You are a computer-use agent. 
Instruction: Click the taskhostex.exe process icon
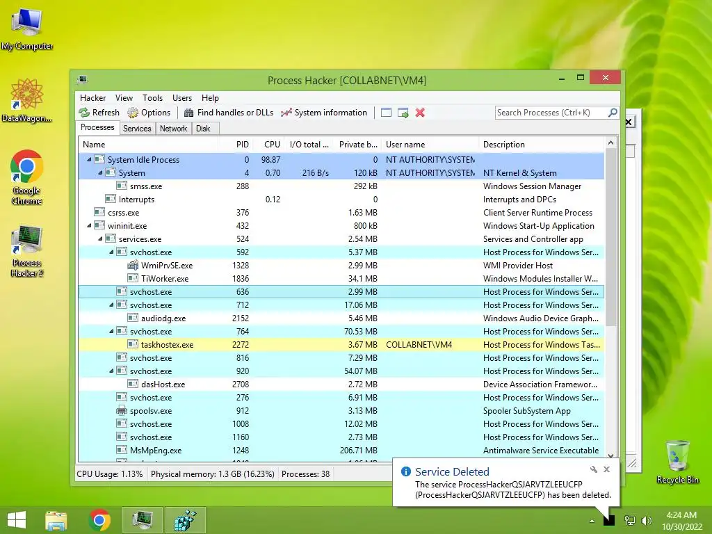point(133,344)
